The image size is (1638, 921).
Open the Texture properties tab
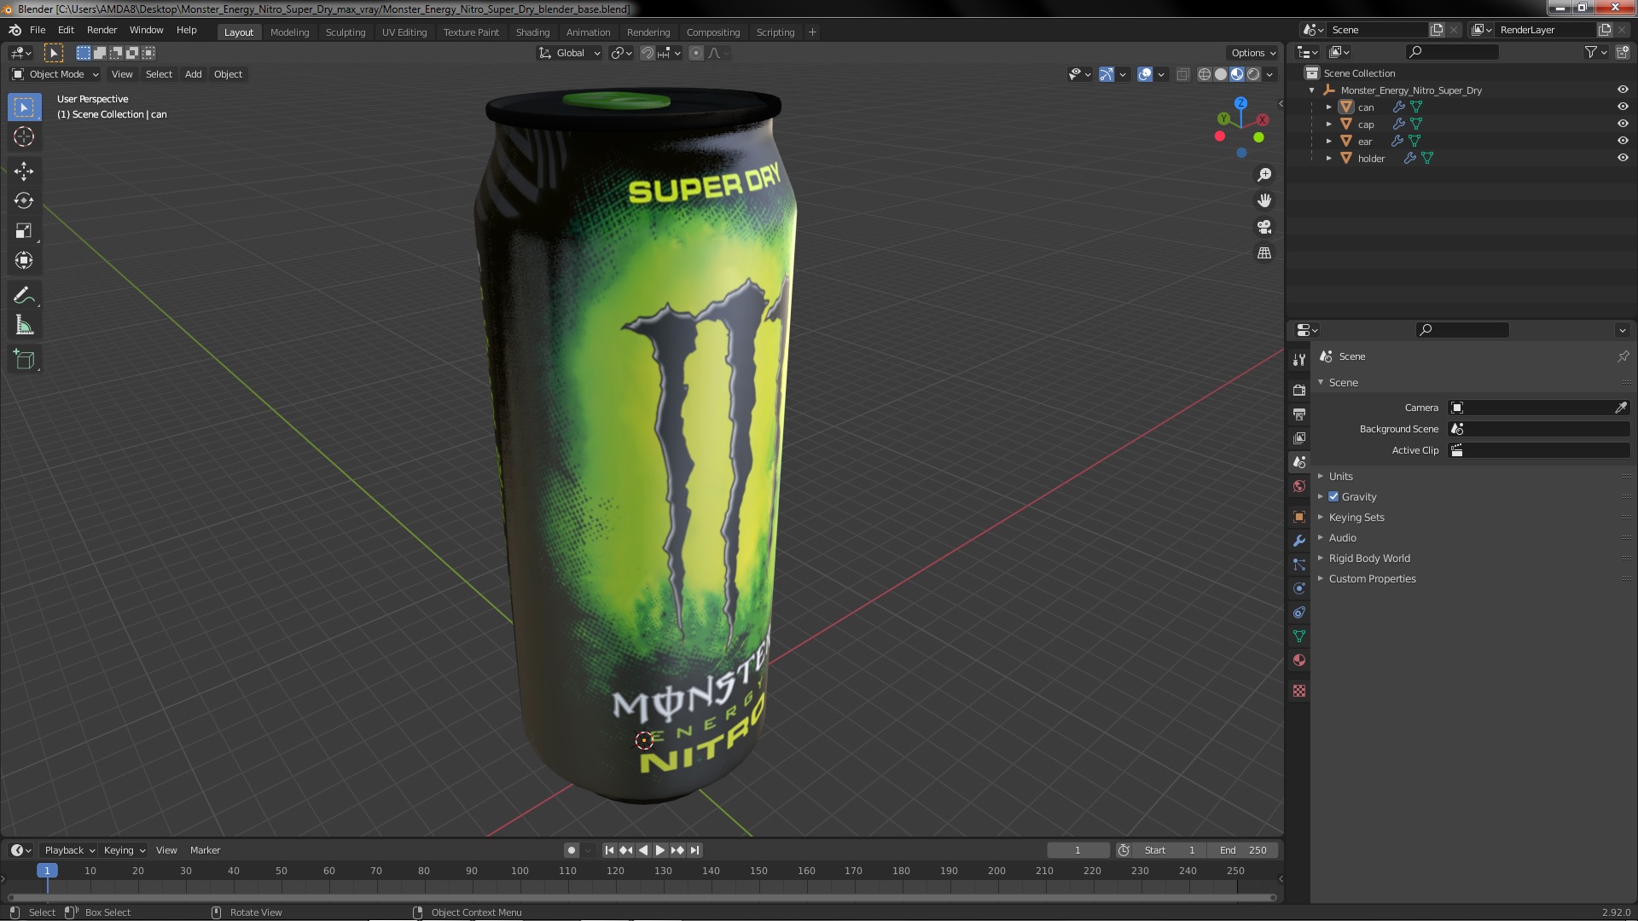tap(1299, 691)
